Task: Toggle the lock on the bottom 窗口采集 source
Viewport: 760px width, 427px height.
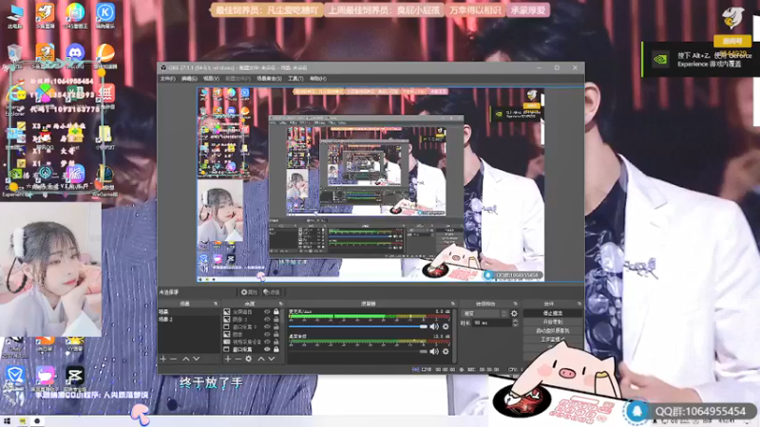Action: pos(276,349)
